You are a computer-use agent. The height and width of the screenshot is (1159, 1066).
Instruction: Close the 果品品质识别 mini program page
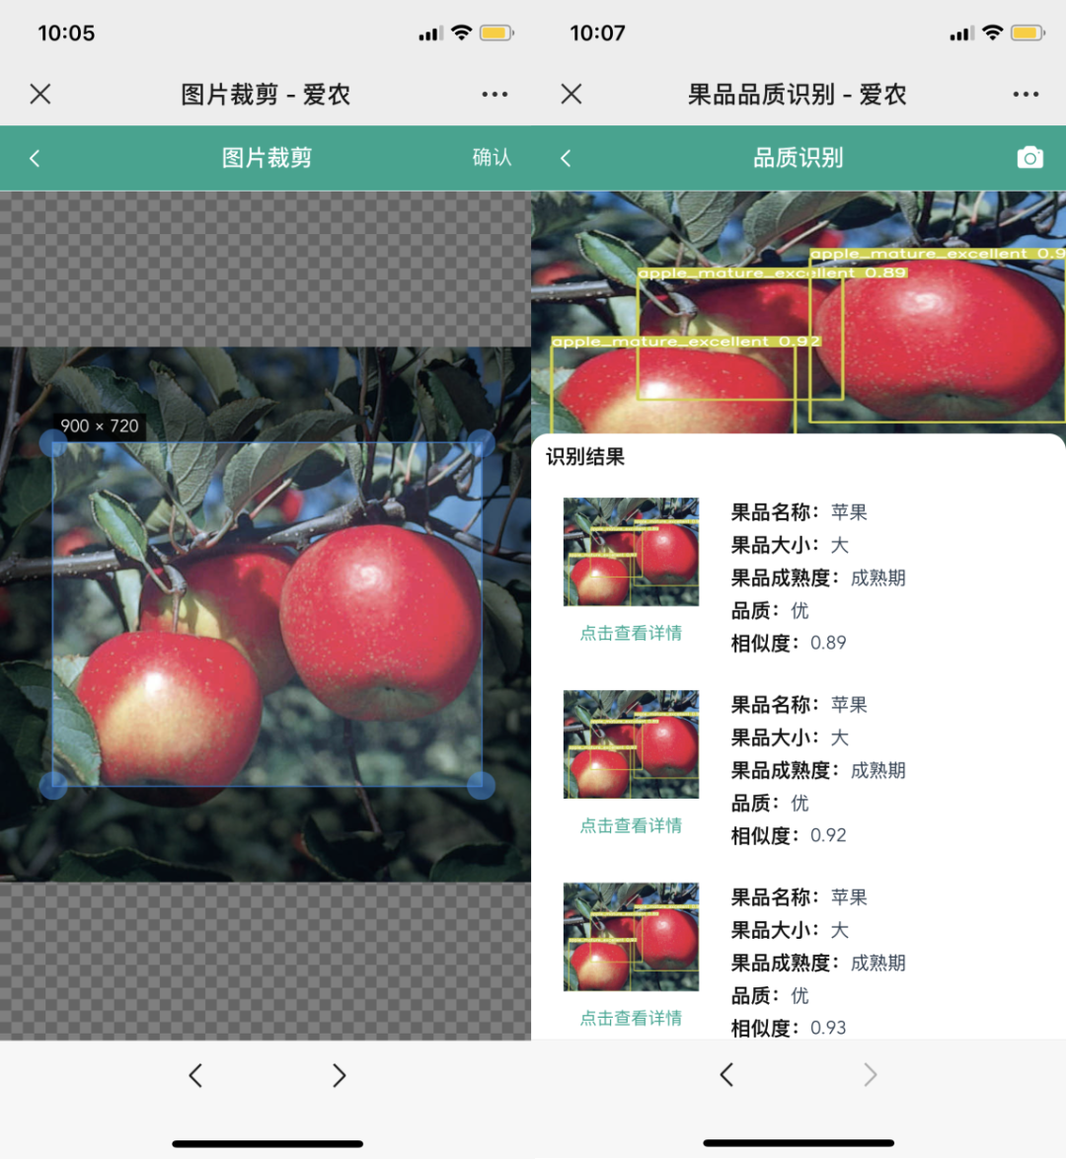(571, 94)
